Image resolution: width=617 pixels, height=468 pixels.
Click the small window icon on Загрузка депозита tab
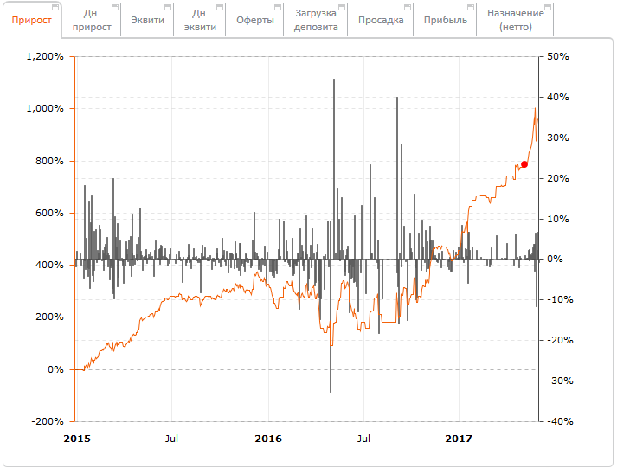point(342,7)
